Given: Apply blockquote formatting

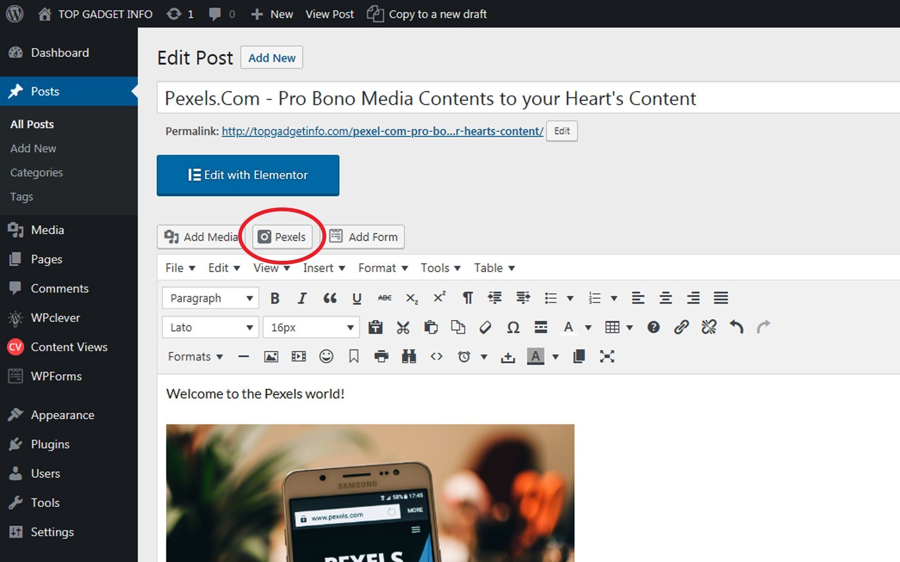Looking at the screenshot, I should point(330,298).
